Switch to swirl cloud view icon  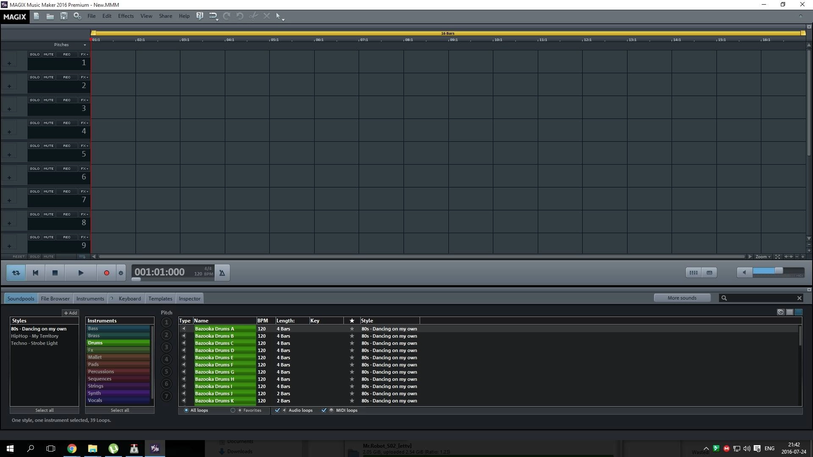click(x=781, y=312)
